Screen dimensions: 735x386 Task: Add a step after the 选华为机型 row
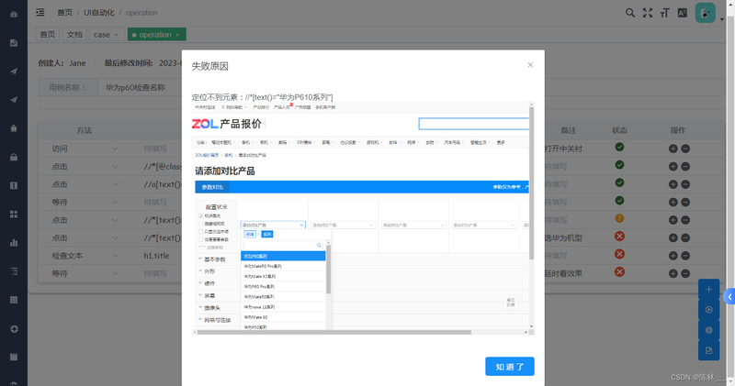673,237
